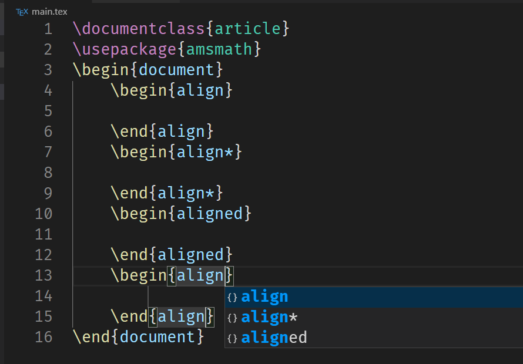The height and width of the screenshot is (364, 523).
Task: Click the \end command on line 15
Action: (129, 316)
